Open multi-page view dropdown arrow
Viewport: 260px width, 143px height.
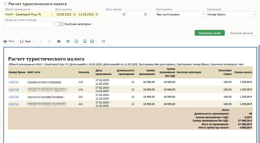click(96, 41)
